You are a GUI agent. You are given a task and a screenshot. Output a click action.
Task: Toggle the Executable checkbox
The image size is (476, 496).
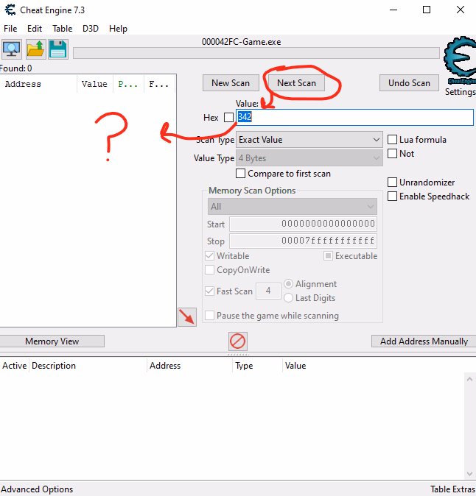point(328,255)
